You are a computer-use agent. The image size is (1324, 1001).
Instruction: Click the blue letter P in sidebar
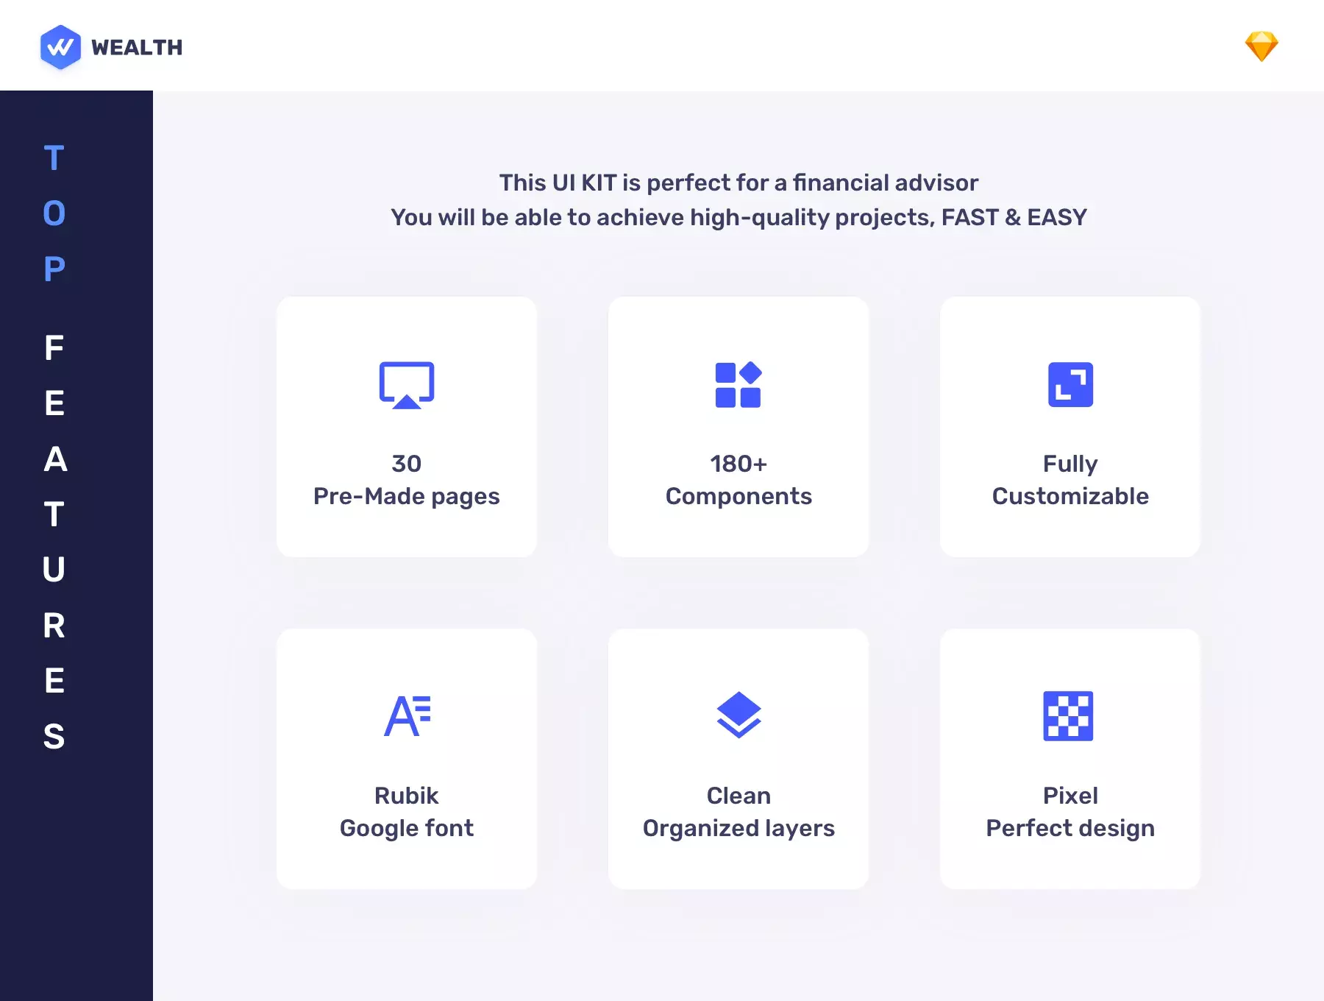coord(54,269)
